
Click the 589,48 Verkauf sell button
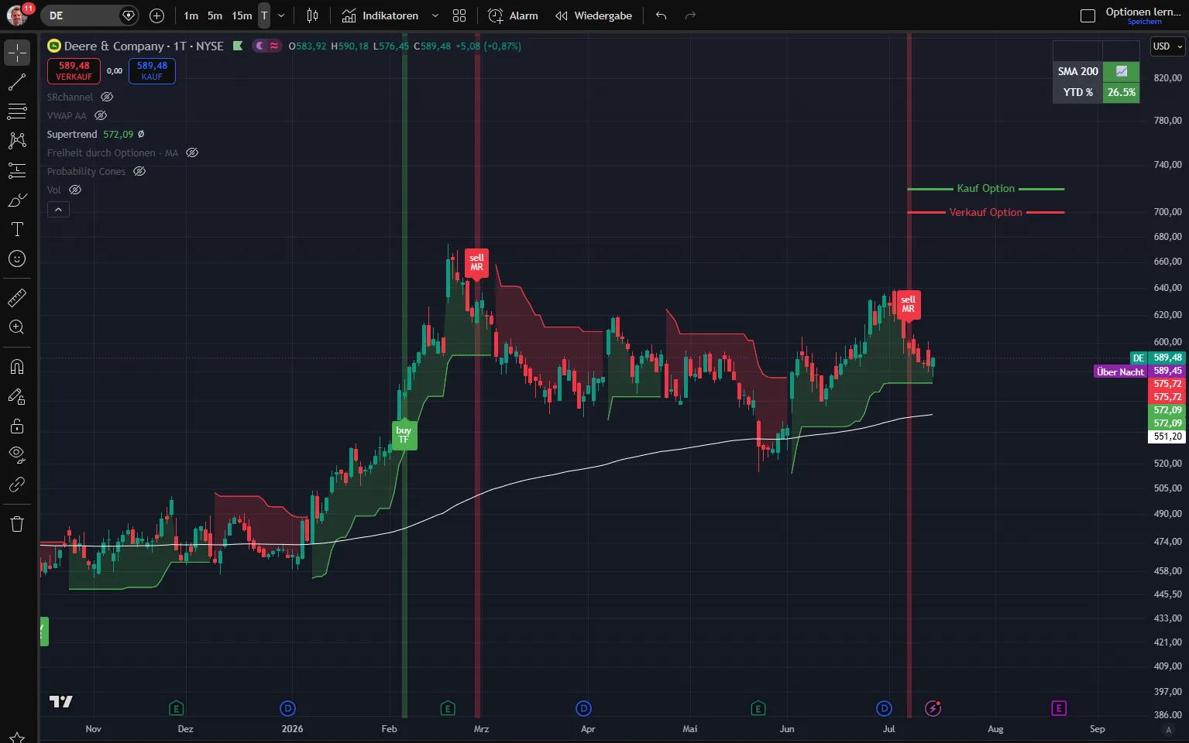point(74,71)
